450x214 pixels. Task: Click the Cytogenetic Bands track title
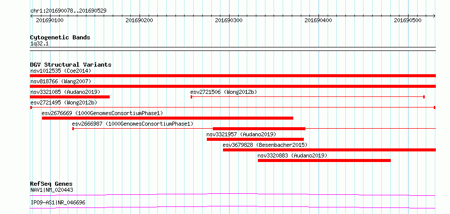(60, 37)
